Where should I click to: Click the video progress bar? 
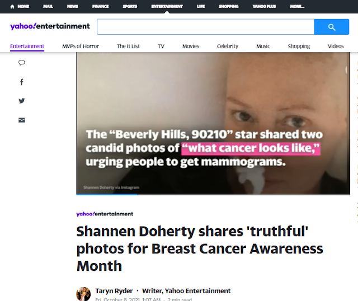pyautogui.click(x=213, y=194)
